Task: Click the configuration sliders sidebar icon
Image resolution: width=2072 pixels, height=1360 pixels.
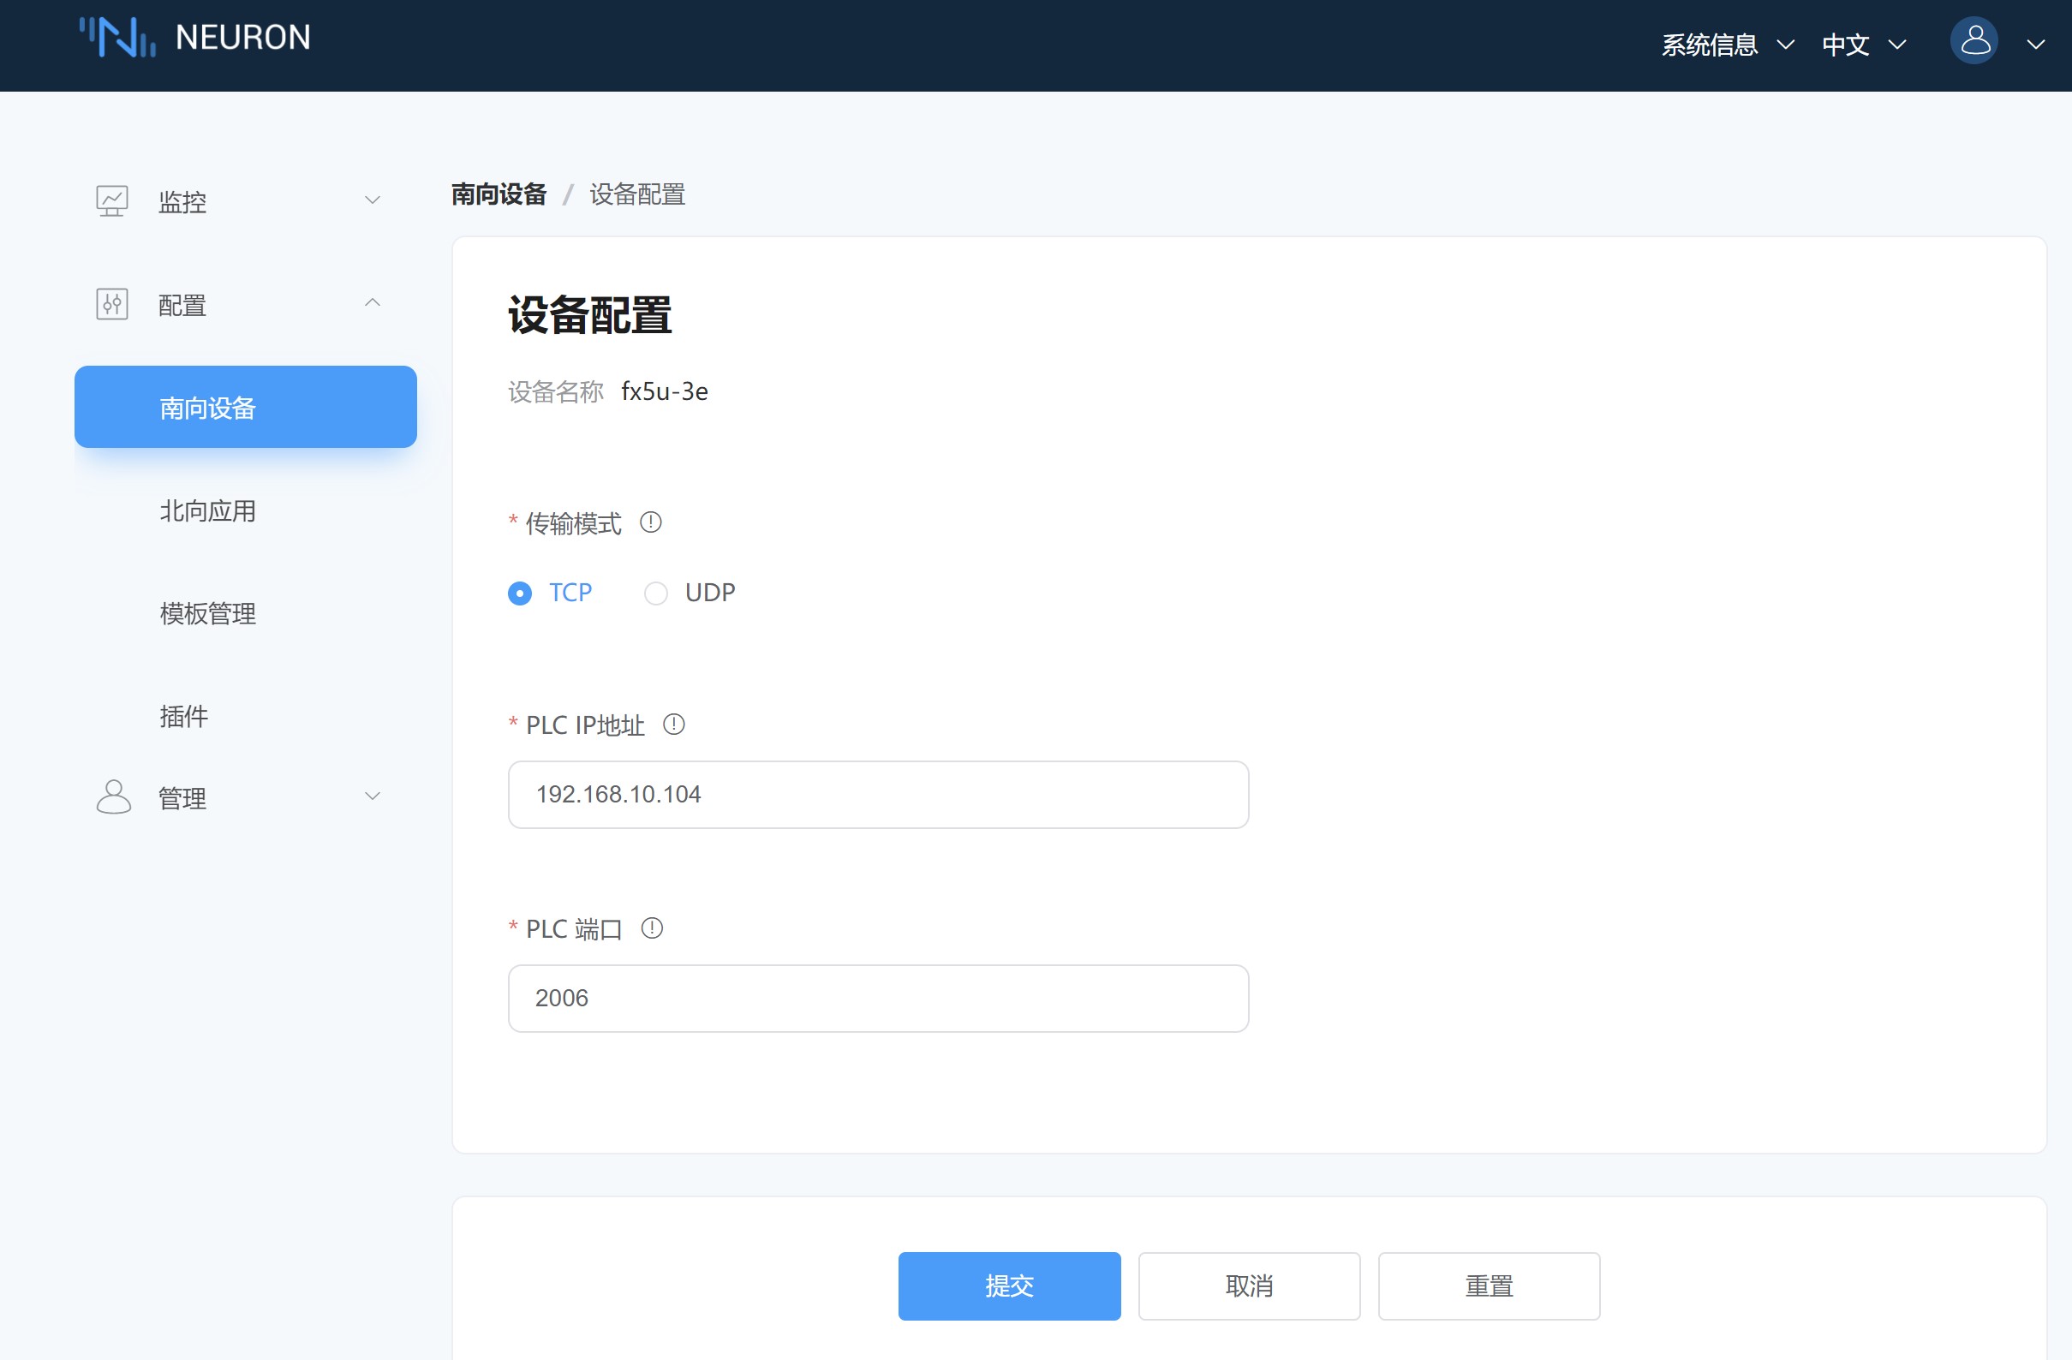Action: coord(111,304)
